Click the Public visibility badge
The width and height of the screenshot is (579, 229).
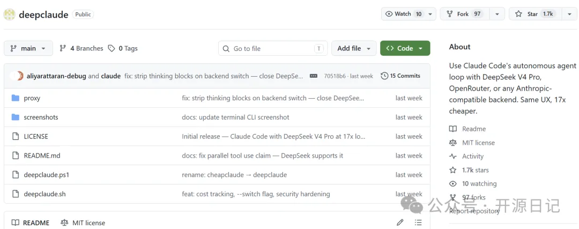(x=83, y=14)
